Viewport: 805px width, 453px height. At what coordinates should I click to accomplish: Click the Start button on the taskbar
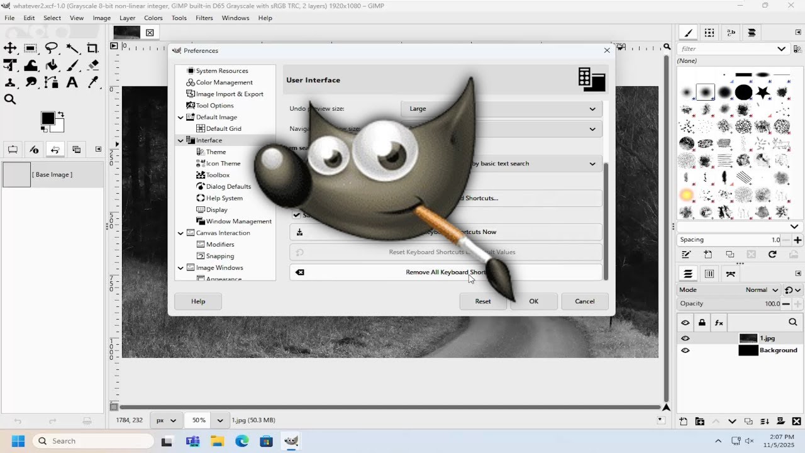coord(17,441)
